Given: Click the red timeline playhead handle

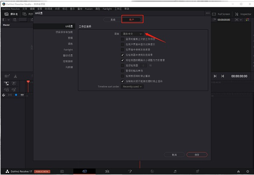Looking at the screenshot, I should click(28, 82).
